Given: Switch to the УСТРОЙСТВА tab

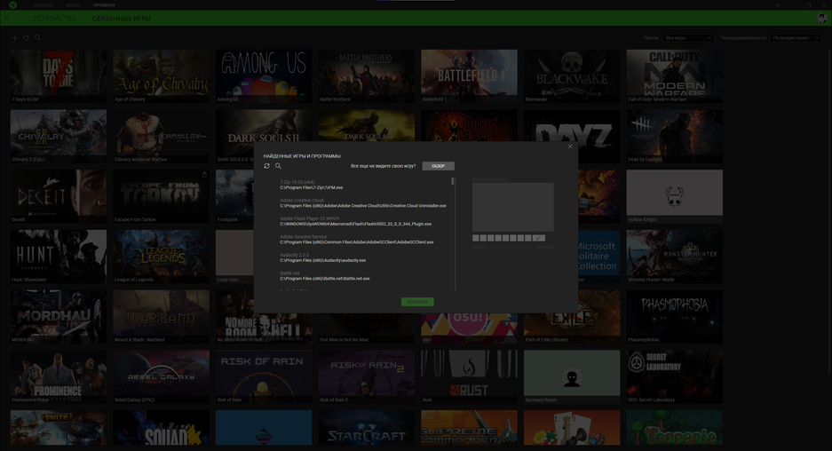Looking at the screenshot, I should (55, 19).
